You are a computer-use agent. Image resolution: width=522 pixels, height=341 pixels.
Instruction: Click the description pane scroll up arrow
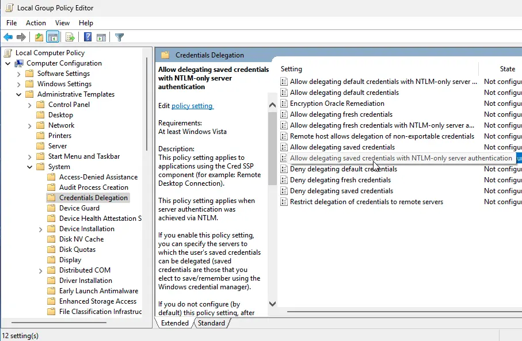click(272, 106)
